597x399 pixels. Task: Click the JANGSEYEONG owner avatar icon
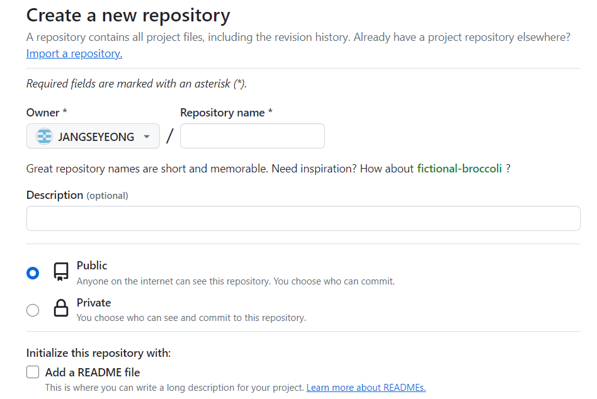tap(44, 137)
